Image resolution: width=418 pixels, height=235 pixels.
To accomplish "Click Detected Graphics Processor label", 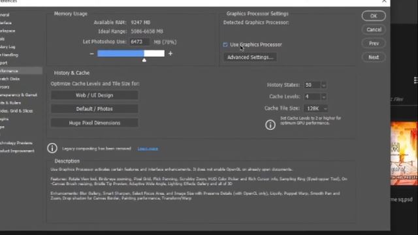I will [x=256, y=23].
